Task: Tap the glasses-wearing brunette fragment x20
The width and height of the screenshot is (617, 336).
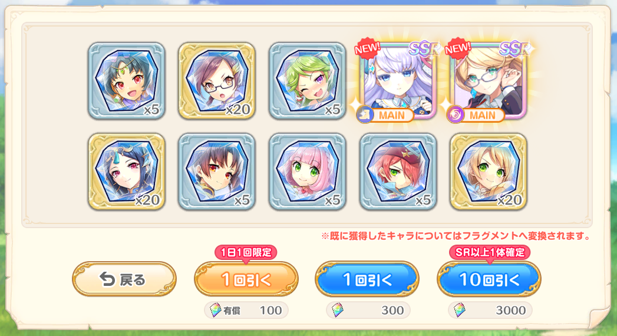Action: click(x=217, y=81)
